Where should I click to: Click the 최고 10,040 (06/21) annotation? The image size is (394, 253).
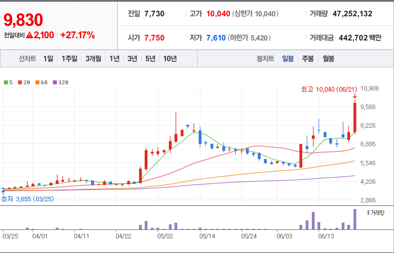pos(329,89)
